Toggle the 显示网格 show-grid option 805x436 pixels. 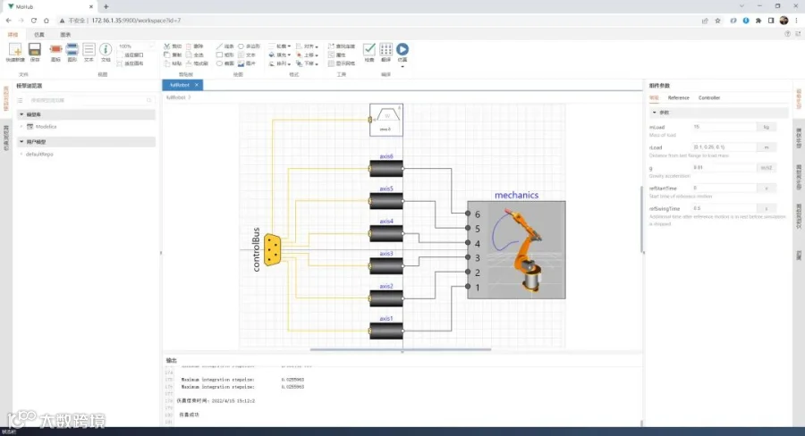(x=342, y=63)
